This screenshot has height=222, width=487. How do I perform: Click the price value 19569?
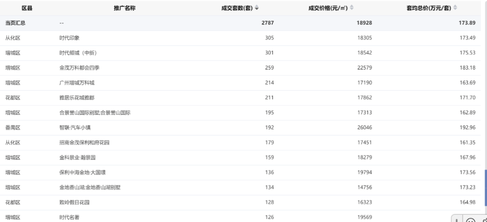(x=365, y=217)
